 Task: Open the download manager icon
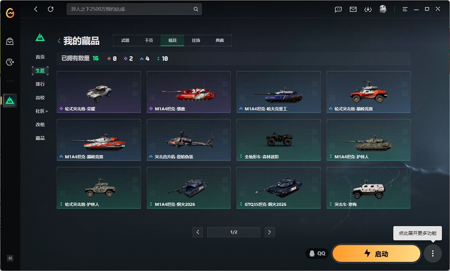(x=368, y=9)
